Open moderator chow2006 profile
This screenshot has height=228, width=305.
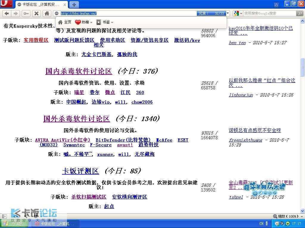point(142,102)
